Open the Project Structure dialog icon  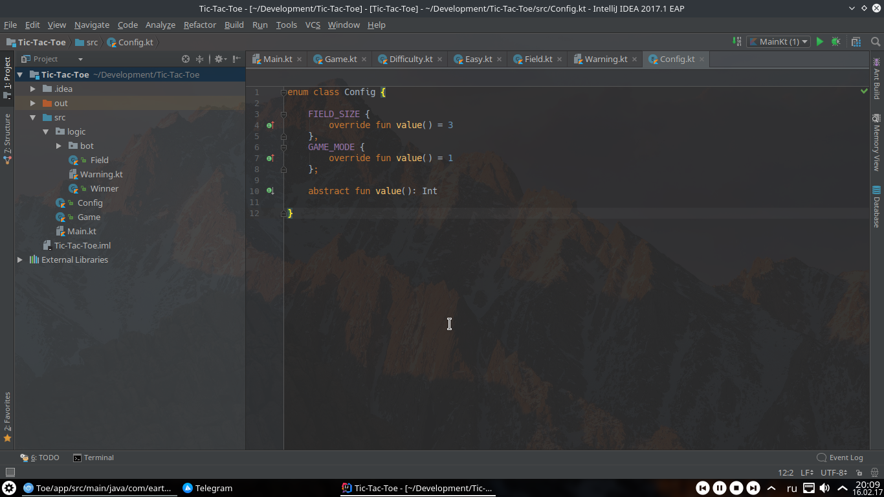856,42
